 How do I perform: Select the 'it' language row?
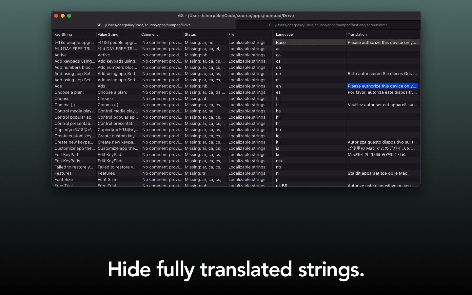[x=347, y=142]
